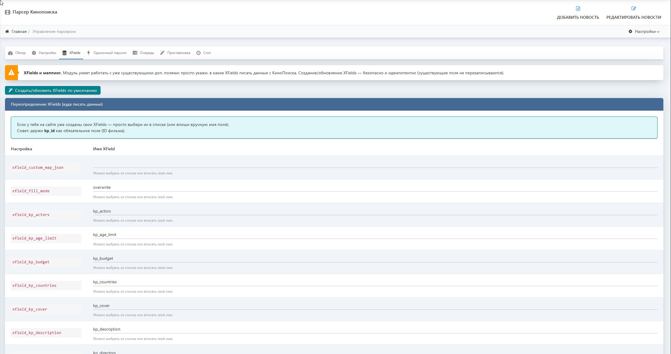671x354 pixels.
Task: Click the empty xfield_custom_map_json input
Action: tap(375, 164)
